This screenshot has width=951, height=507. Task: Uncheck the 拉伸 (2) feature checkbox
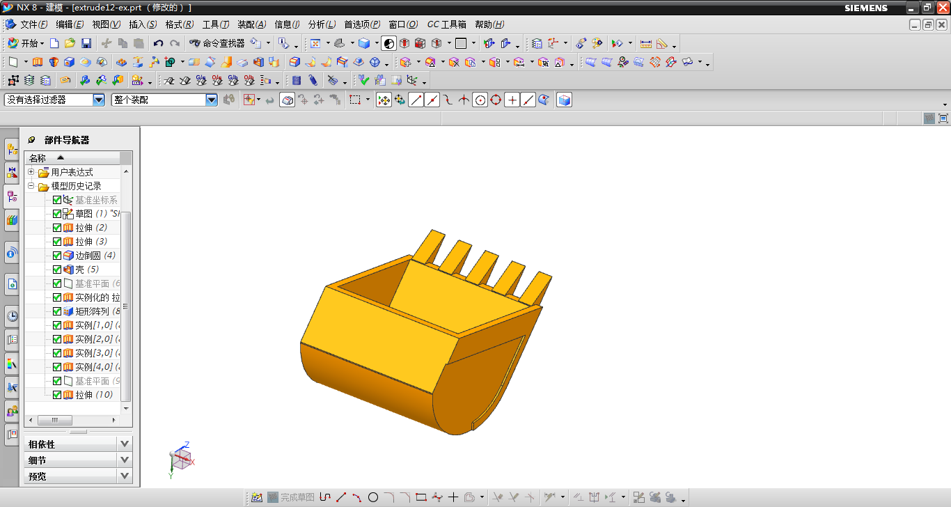(x=57, y=228)
